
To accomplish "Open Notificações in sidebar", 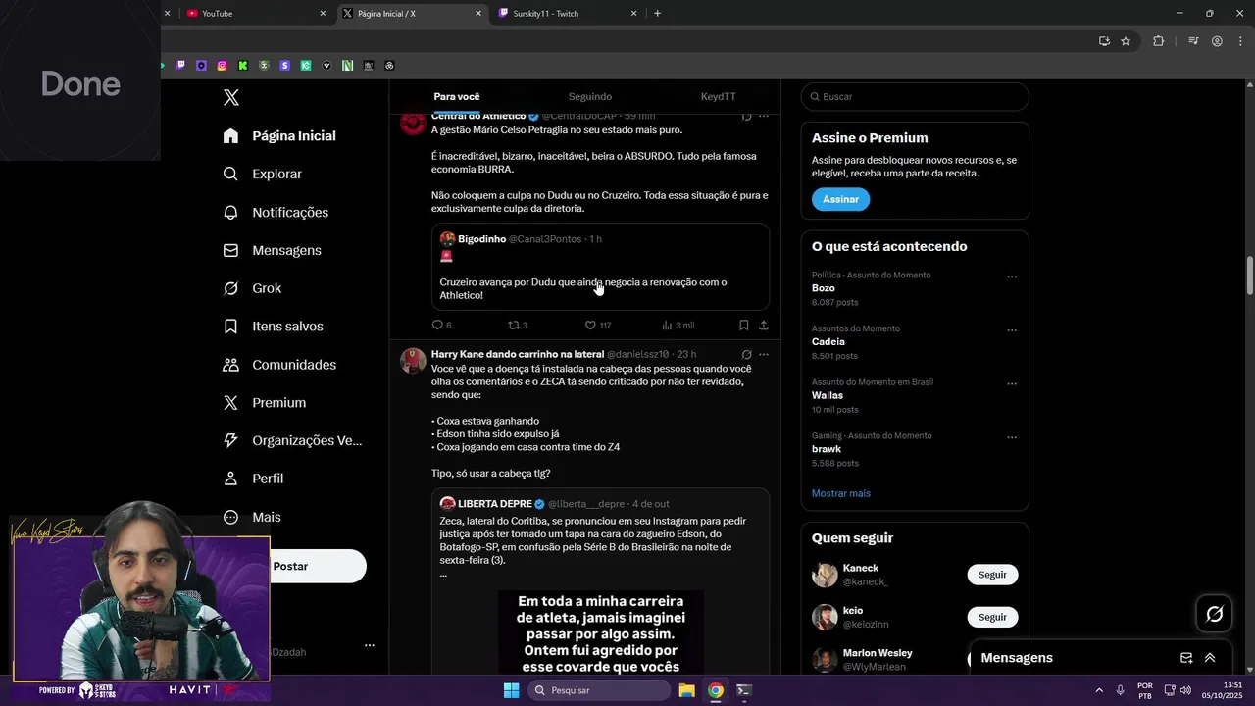I will (x=276, y=212).
